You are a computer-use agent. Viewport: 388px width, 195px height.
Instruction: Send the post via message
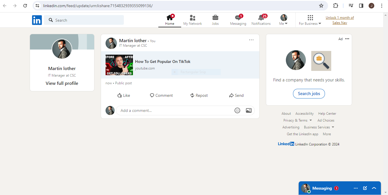pos(237,95)
